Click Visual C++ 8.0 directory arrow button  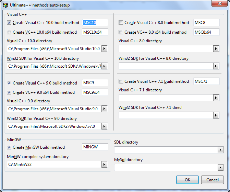coord(216,49)
